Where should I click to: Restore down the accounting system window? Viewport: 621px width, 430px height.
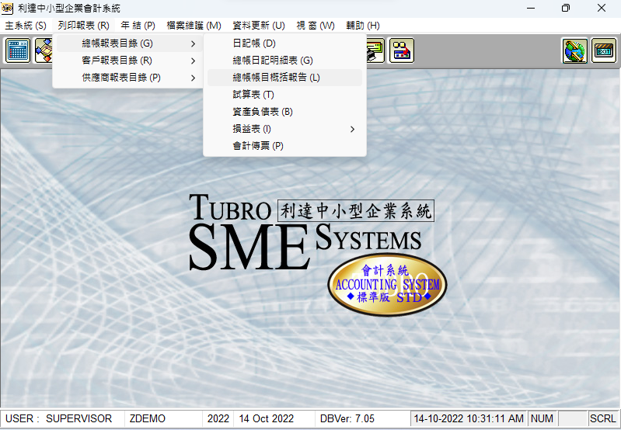click(x=566, y=8)
